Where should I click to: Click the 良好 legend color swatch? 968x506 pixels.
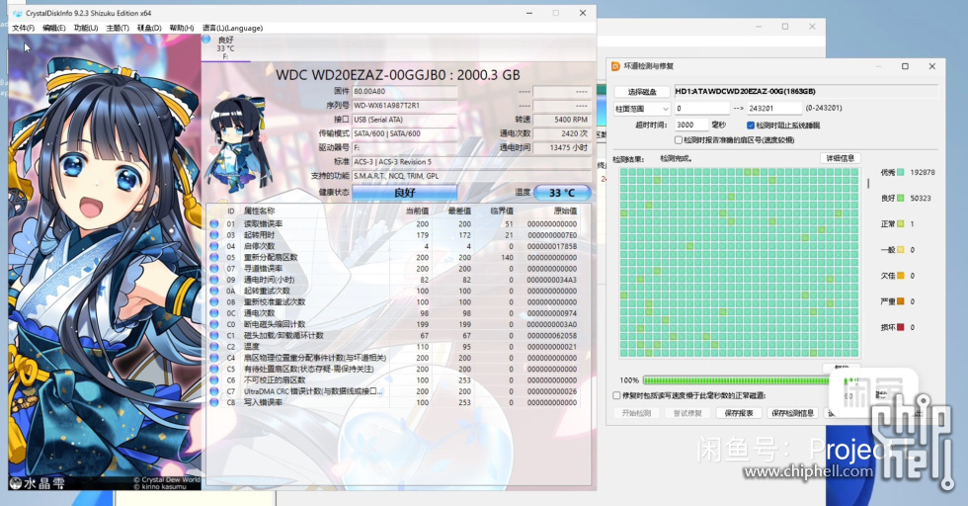[x=901, y=199]
